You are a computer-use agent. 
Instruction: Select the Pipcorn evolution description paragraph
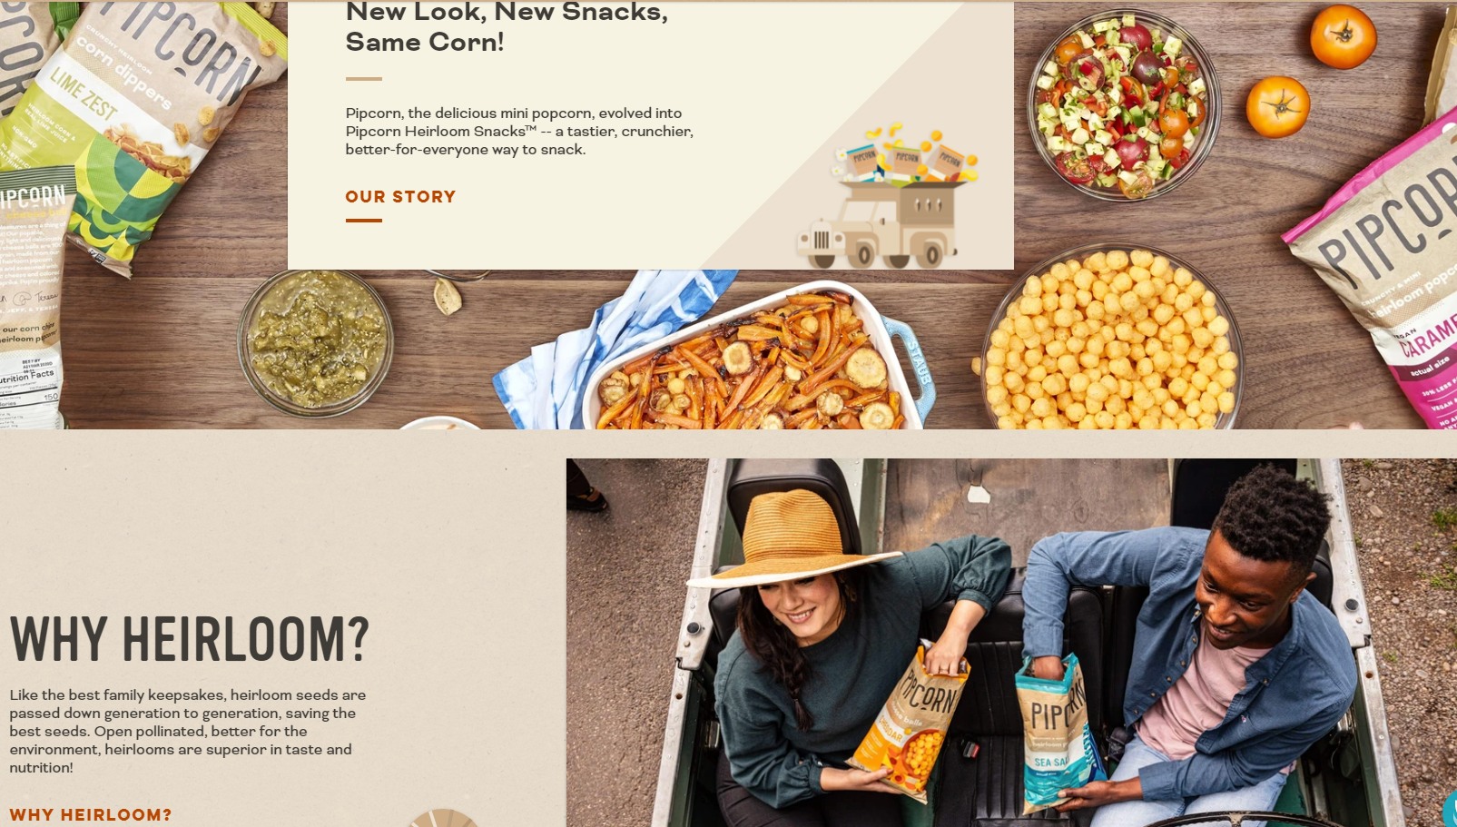pyautogui.click(x=519, y=132)
